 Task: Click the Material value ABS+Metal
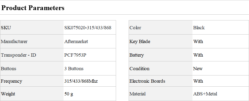pyautogui.click(x=205, y=94)
